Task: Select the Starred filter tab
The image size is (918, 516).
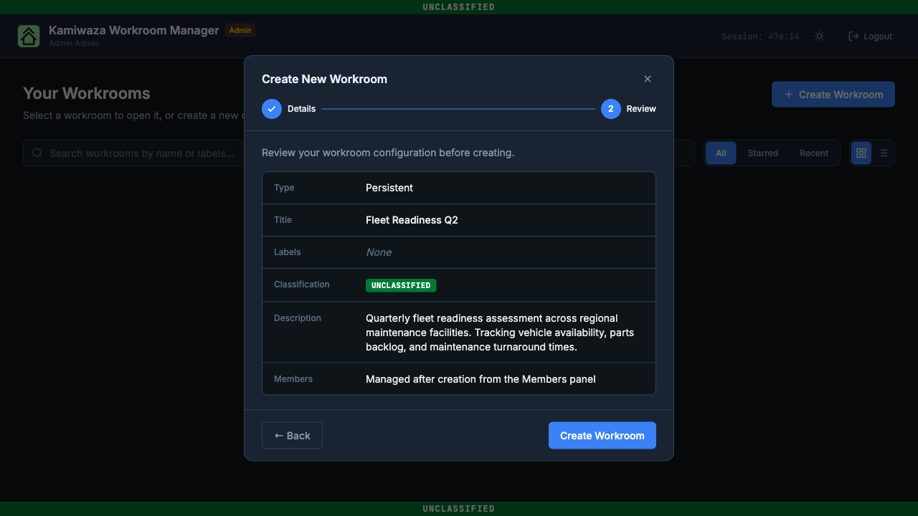Action: tap(763, 153)
